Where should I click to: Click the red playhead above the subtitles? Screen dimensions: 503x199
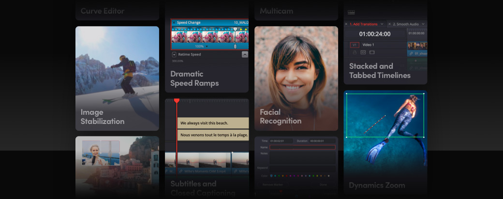177,101
